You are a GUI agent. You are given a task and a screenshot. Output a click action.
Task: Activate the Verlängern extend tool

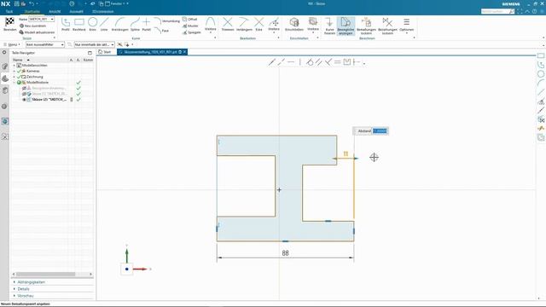[244, 25]
